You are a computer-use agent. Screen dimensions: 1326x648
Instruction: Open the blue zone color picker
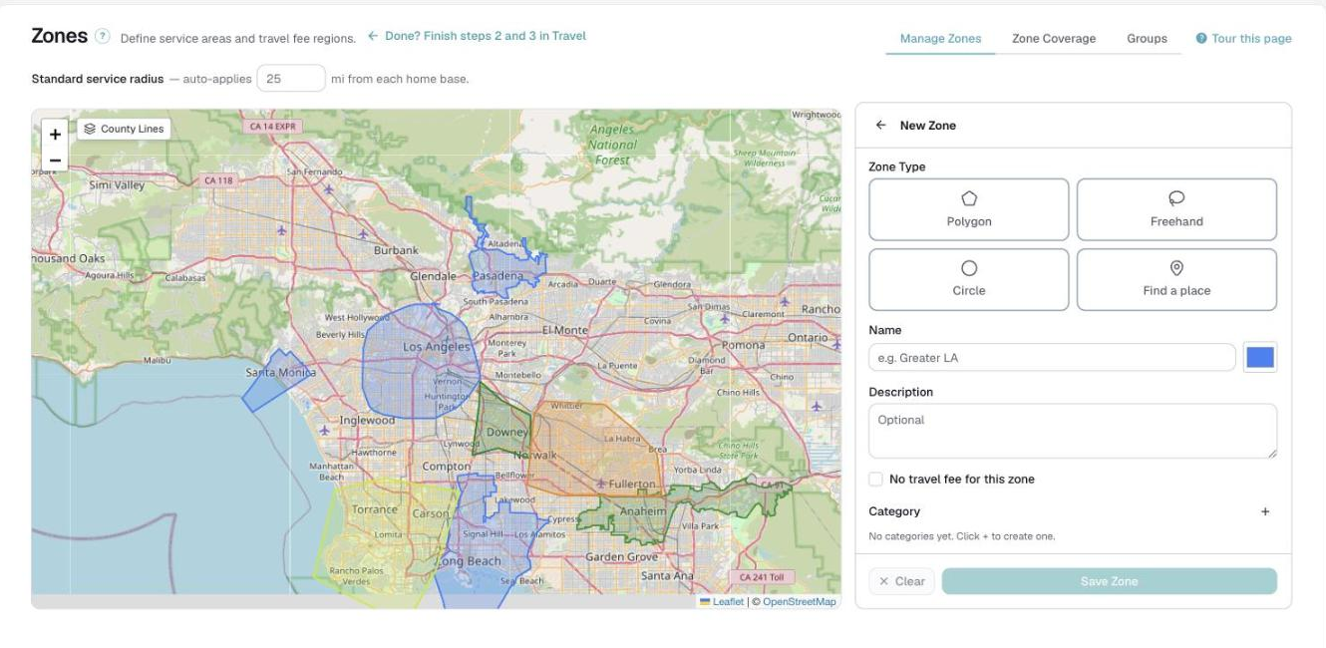(x=1260, y=357)
